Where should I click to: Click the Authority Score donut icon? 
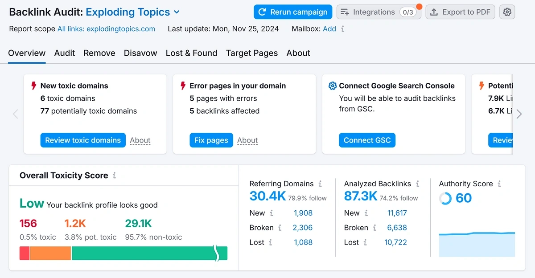445,198
